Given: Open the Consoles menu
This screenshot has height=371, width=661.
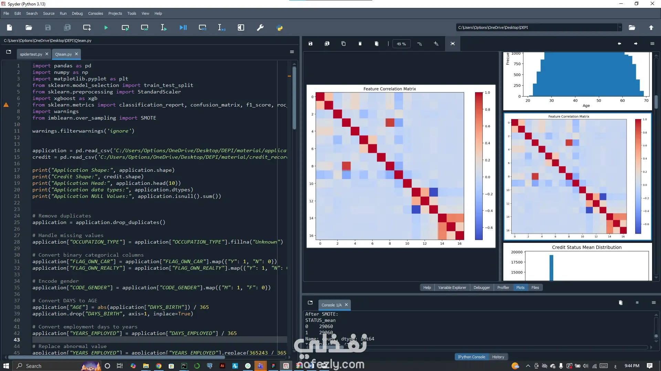Looking at the screenshot, I should [x=95, y=13].
